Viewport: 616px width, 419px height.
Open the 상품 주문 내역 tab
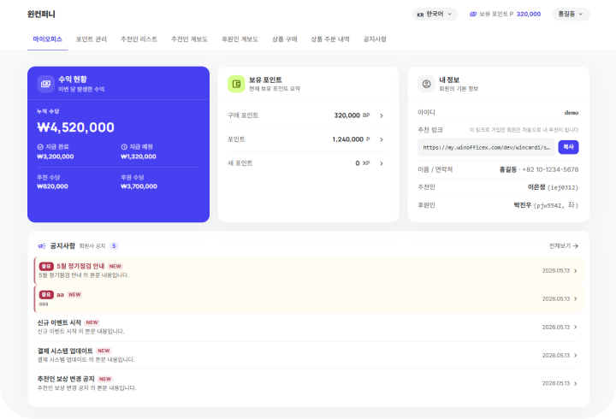click(330, 39)
